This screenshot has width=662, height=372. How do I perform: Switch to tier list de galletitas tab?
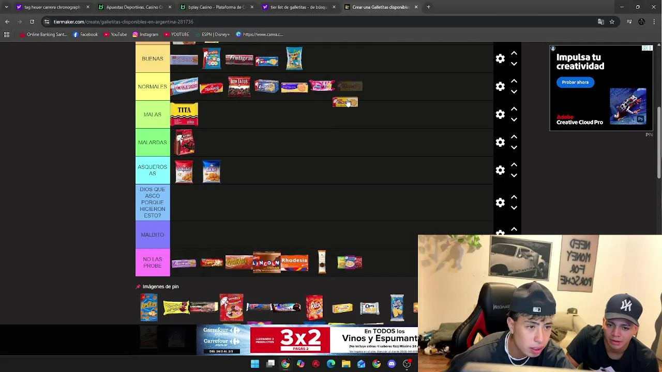pos(298,7)
